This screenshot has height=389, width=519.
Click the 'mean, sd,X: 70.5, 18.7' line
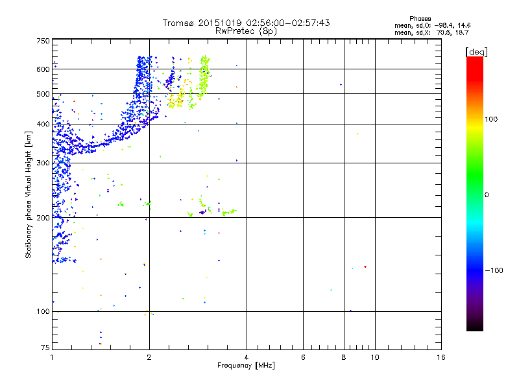click(x=431, y=32)
